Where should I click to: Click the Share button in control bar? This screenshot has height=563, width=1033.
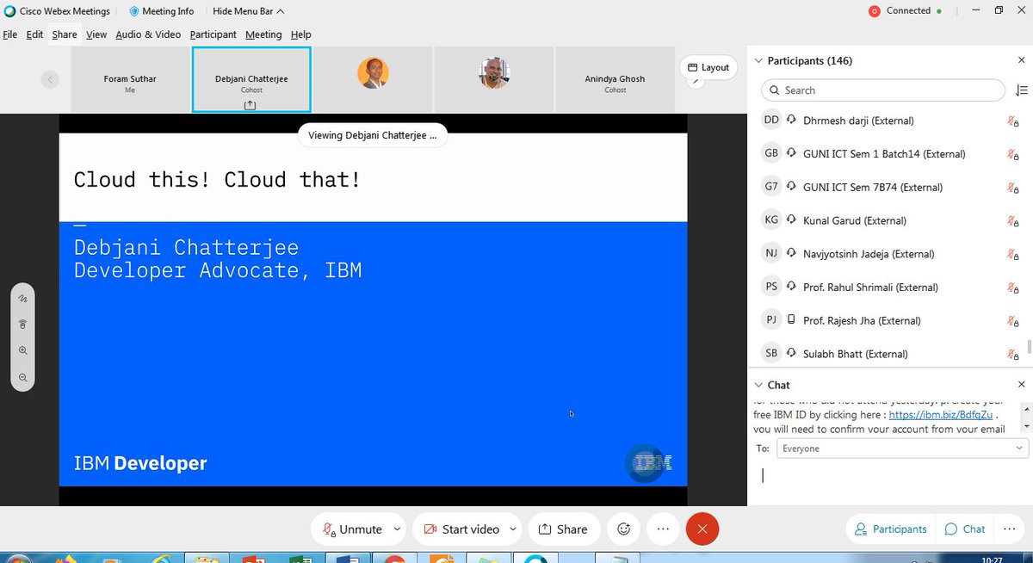[562, 529]
